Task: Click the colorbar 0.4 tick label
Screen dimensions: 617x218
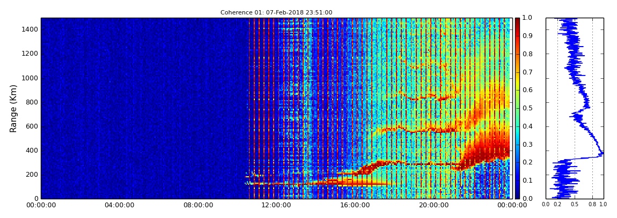Action: (x=526, y=126)
